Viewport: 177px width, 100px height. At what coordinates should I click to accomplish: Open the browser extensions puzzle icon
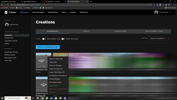tap(166, 5)
